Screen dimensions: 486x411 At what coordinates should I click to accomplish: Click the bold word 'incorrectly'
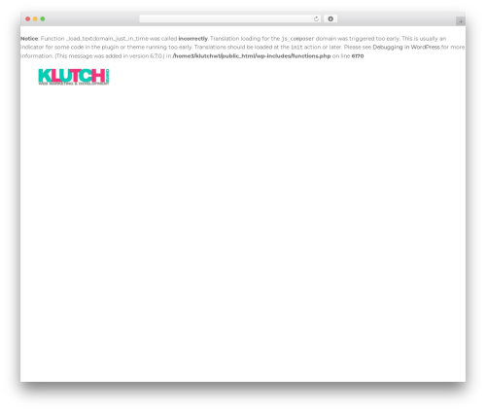coord(192,39)
